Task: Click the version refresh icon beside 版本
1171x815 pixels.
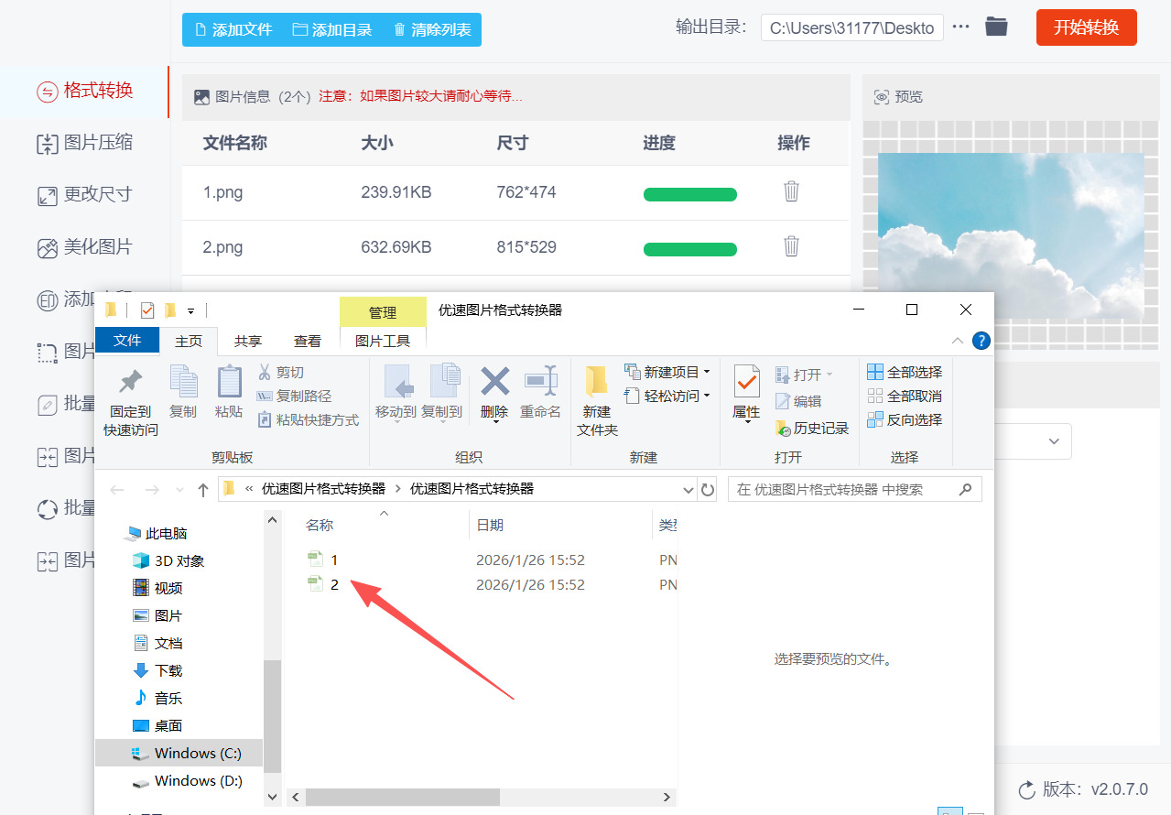Action: click(x=1026, y=789)
